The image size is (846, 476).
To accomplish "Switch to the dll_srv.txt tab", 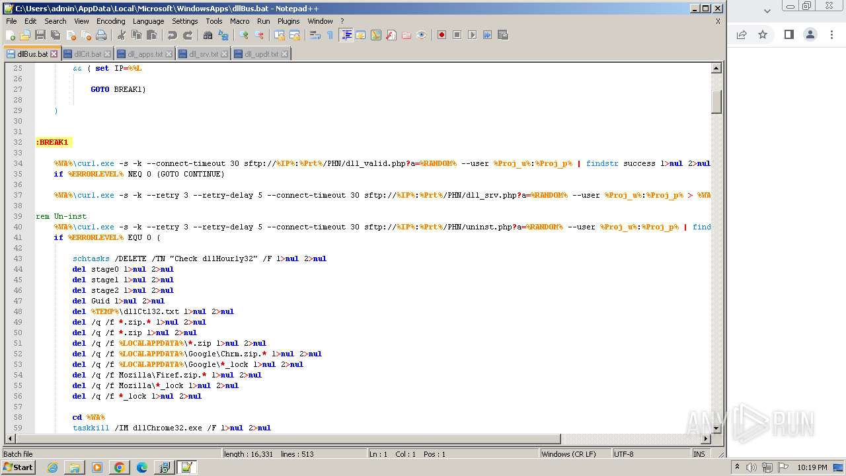I will pyautogui.click(x=204, y=54).
